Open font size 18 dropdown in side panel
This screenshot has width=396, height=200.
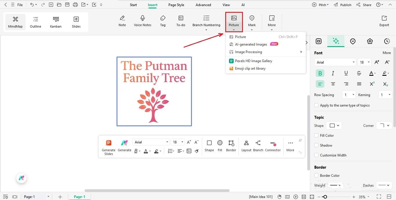365,62
